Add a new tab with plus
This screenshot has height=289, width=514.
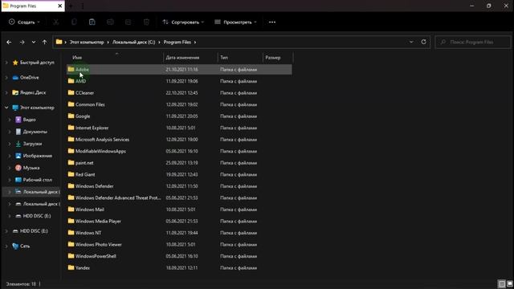pos(71,6)
